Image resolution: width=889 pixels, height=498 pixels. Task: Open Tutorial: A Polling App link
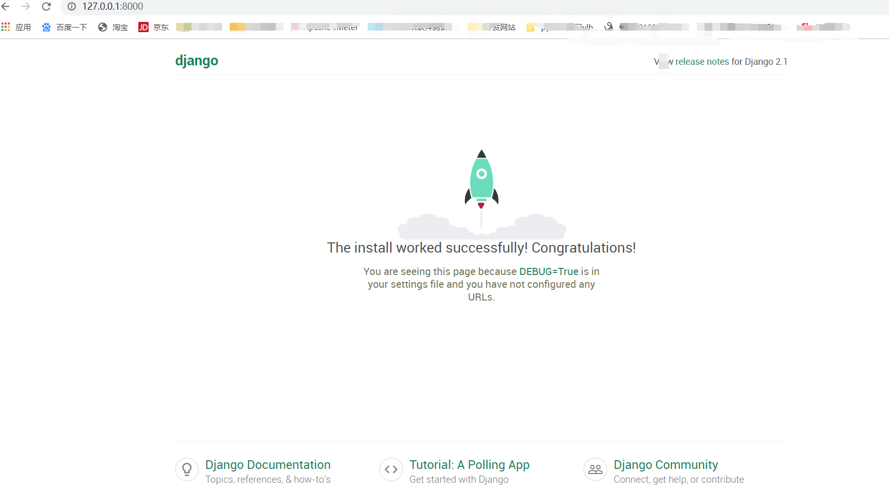point(469,465)
